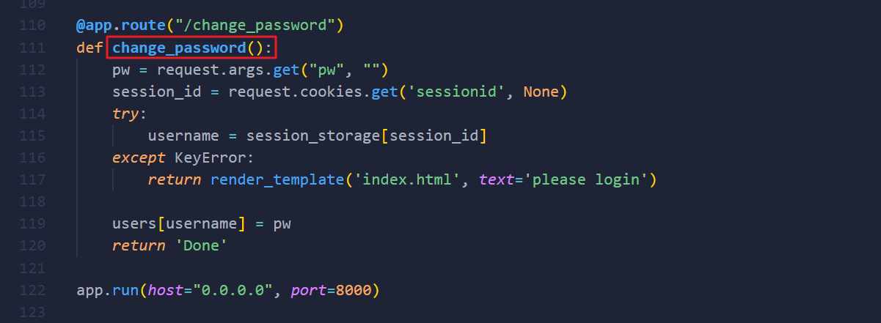
Task: Click the def keyword on line 111
Action: pyautogui.click(x=89, y=48)
